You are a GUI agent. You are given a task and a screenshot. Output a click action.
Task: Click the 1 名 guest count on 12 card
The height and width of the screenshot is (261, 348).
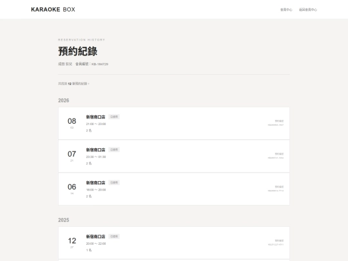(x=89, y=250)
